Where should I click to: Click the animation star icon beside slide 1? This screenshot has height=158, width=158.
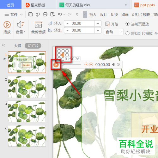(4, 59)
